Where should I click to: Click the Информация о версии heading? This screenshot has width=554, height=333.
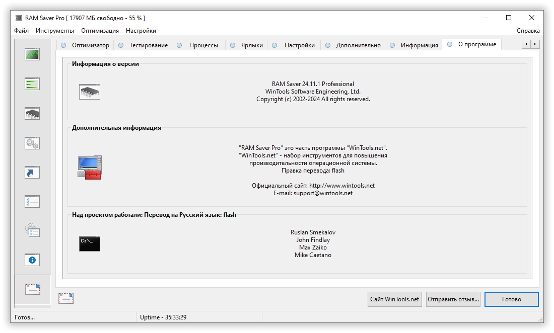pos(105,64)
